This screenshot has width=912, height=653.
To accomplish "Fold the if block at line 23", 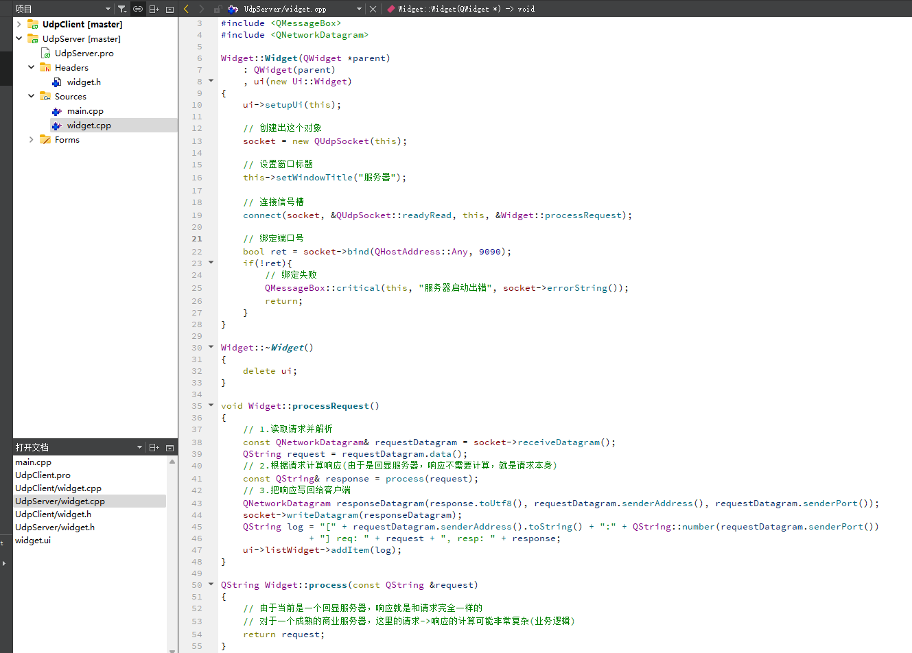I will point(211,263).
